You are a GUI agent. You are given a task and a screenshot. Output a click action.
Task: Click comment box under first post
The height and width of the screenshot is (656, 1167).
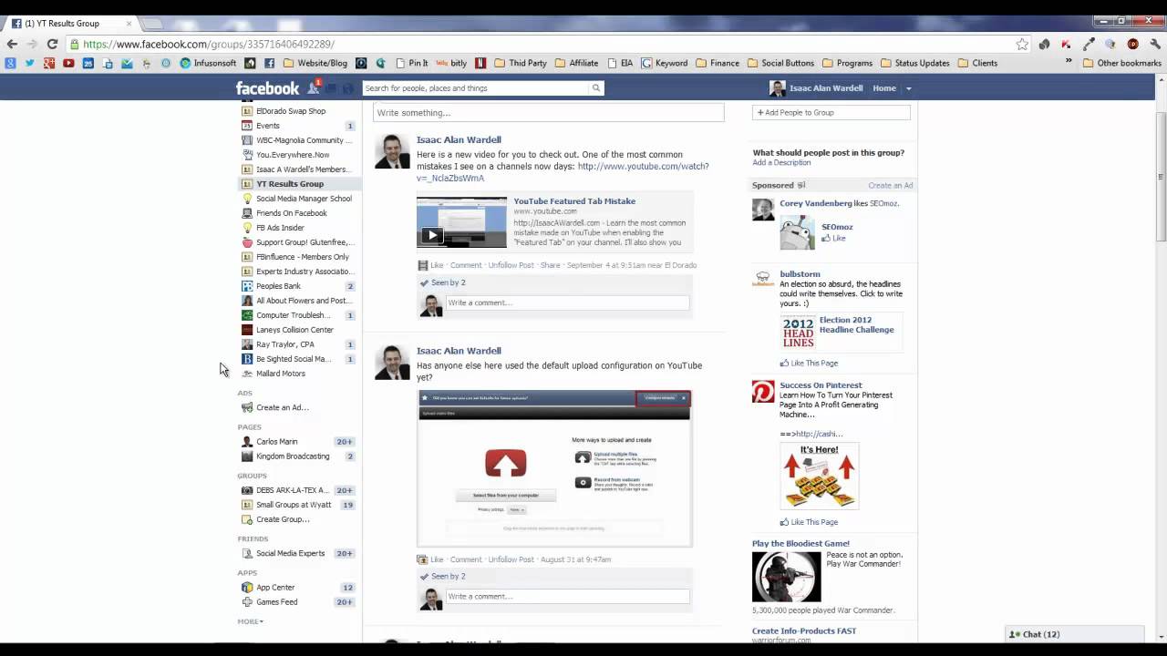566,302
